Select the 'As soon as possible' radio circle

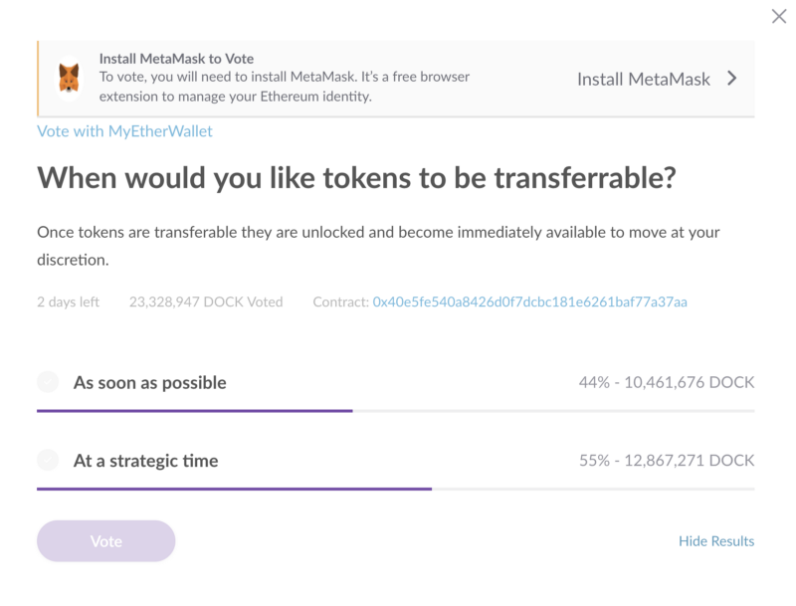(48, 382)
